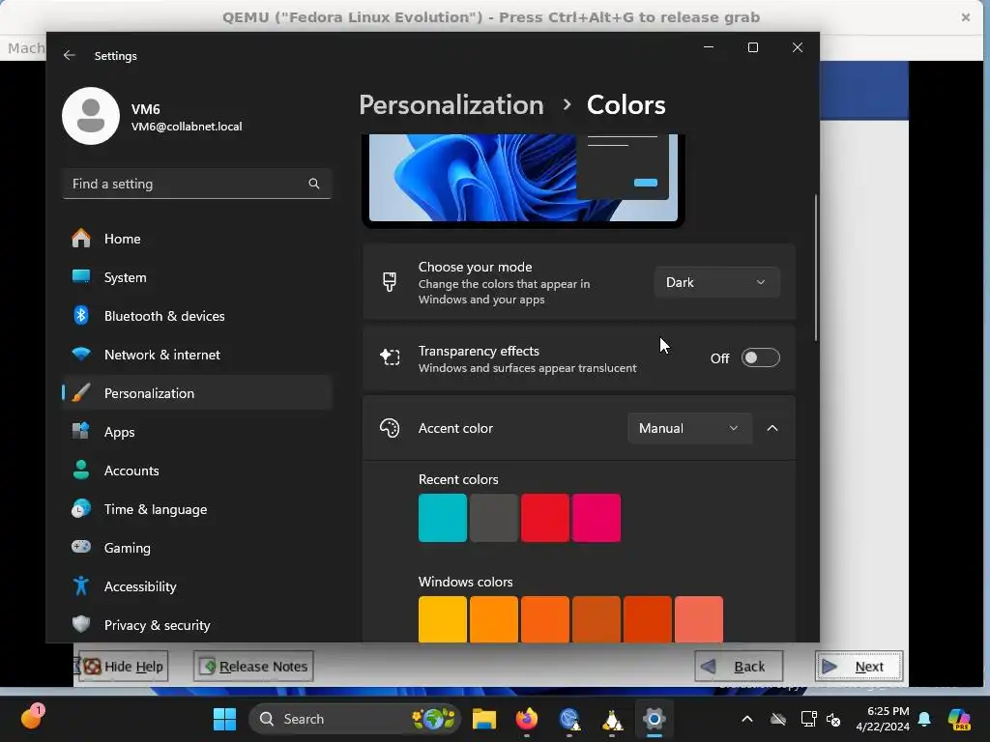
Task: Click the brush icon beside Choose your mode
Action: click(390, 282)
